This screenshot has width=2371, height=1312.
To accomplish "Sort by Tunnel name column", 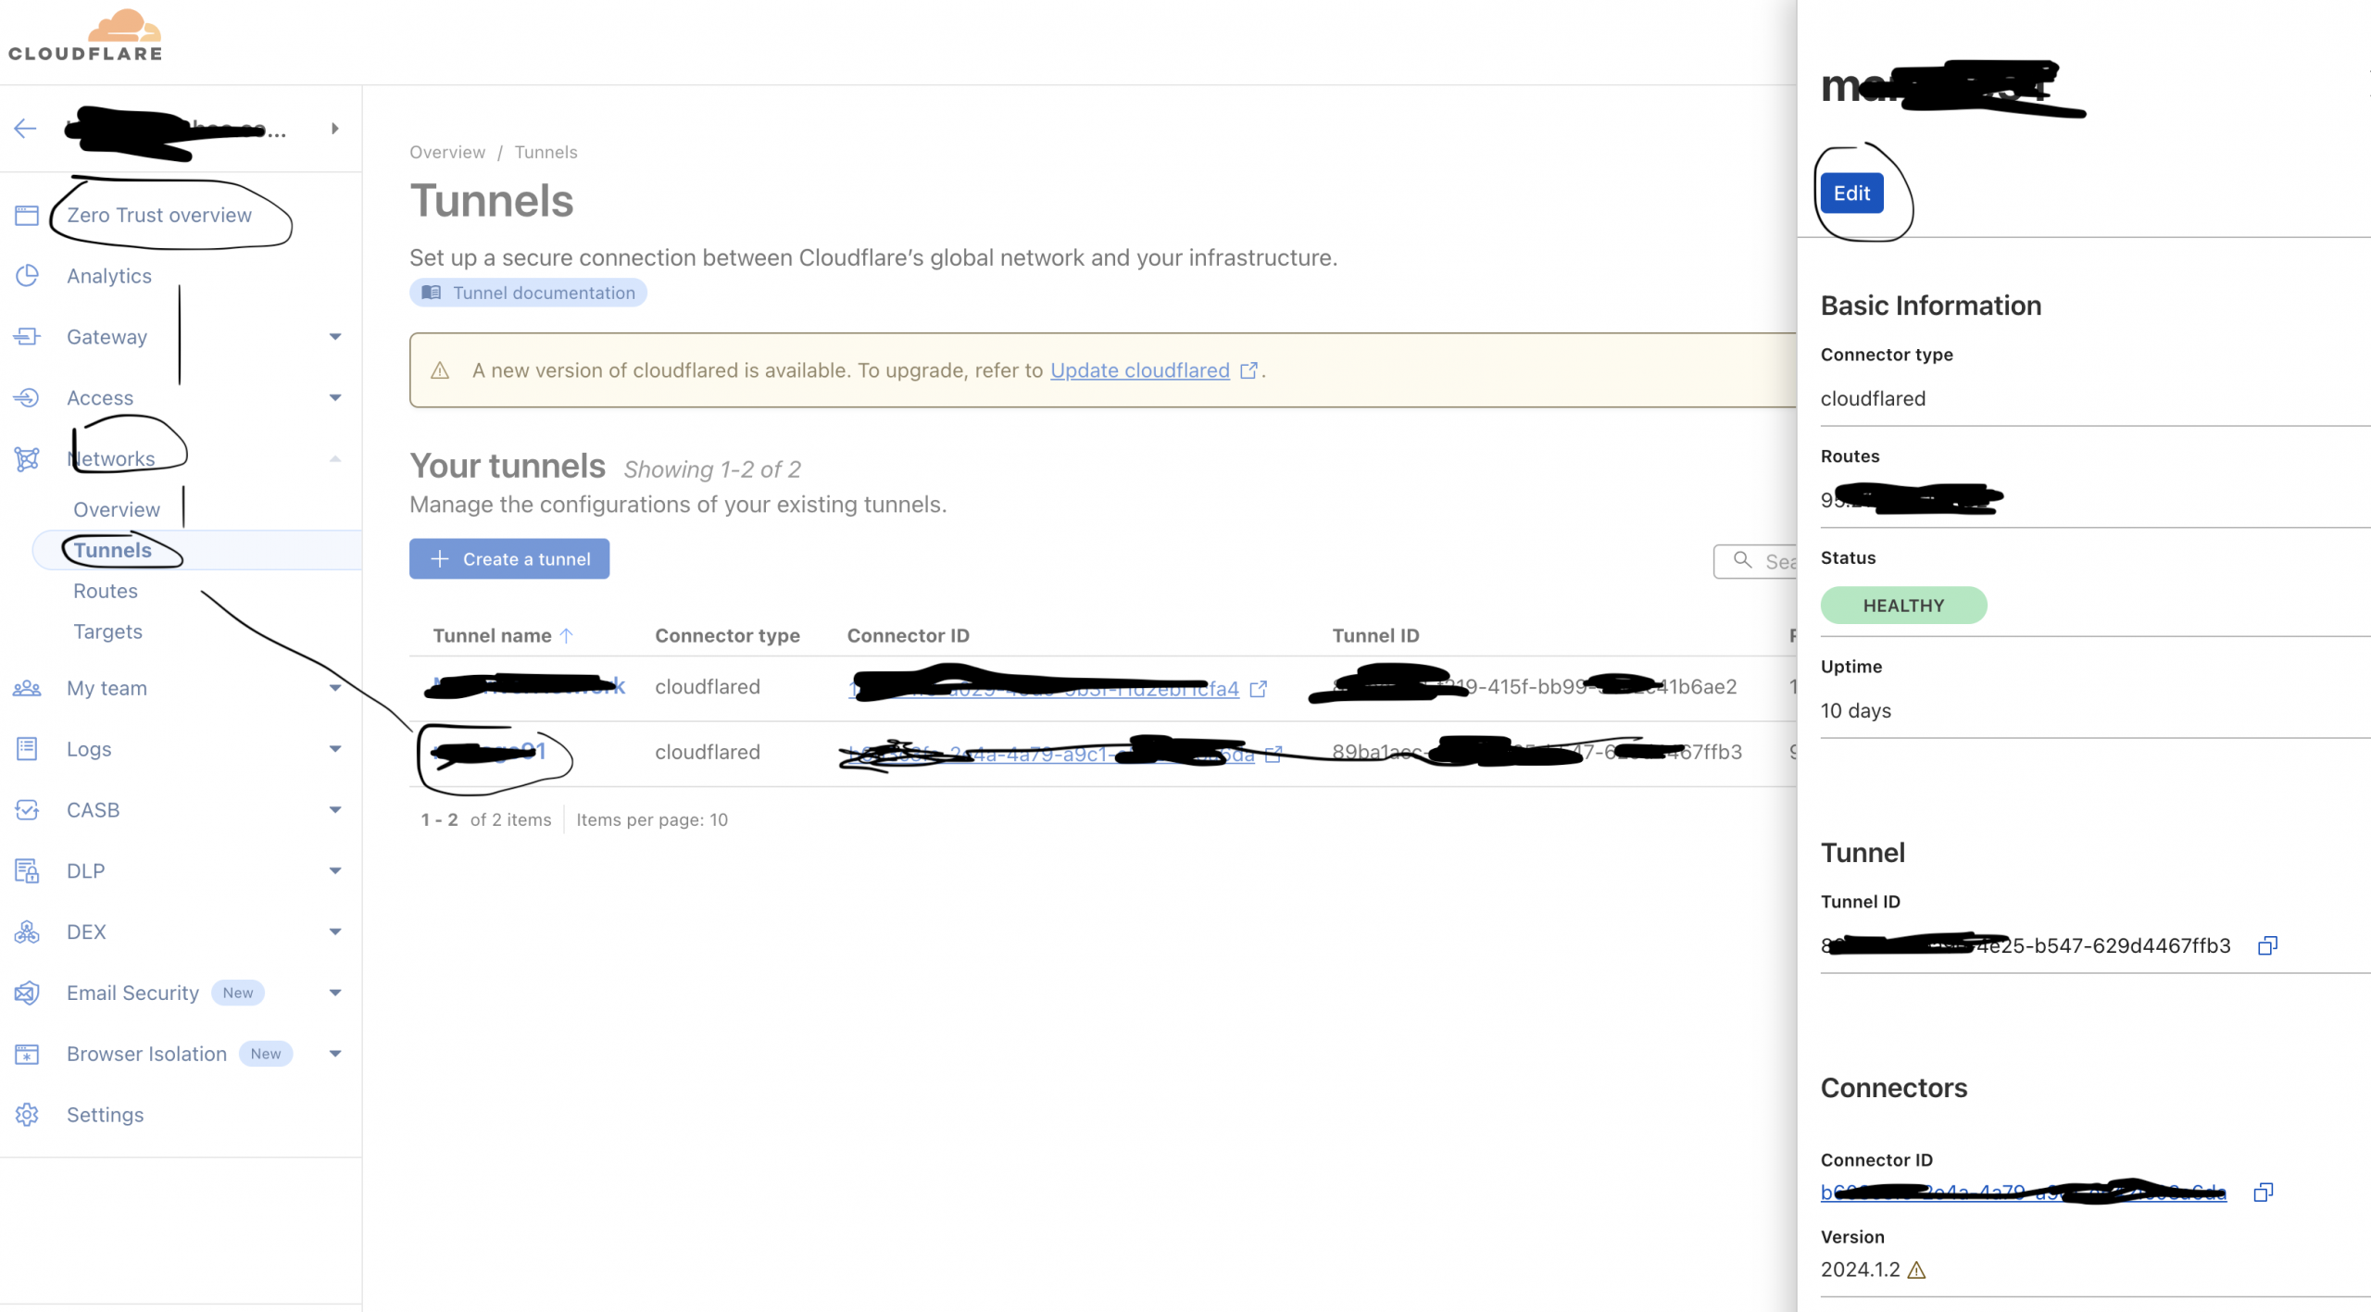I will coord(503,635).
